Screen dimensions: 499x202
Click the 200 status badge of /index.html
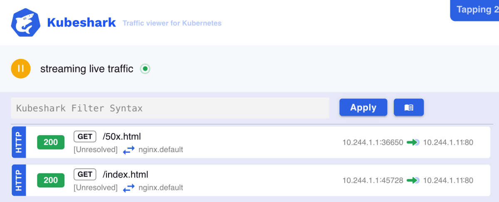pyautogui.click(x=51, y=180)
